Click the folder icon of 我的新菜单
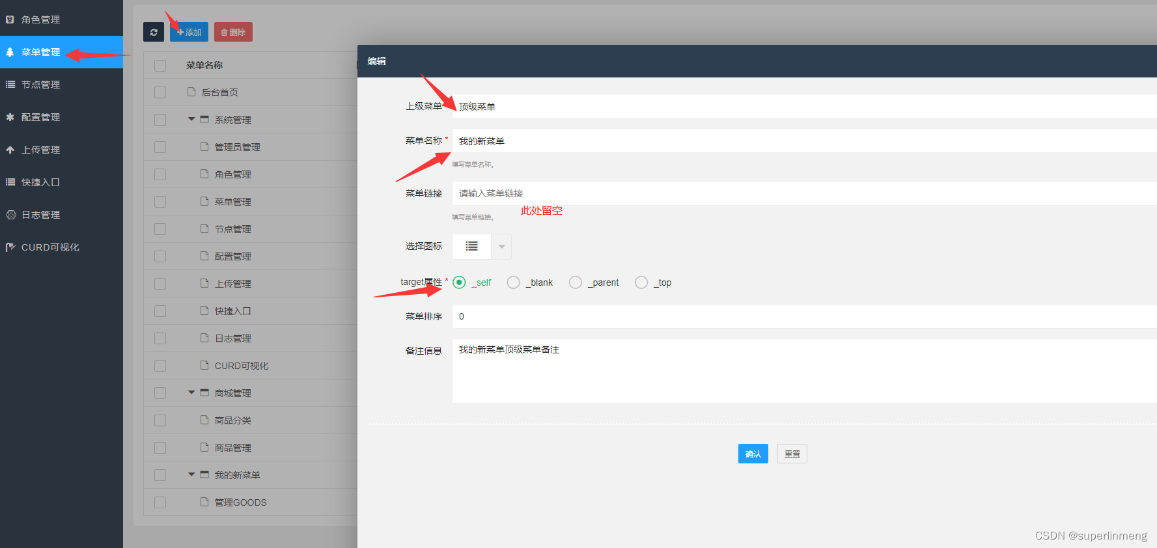Screen dimensions: 1157x548 (204, 474)
